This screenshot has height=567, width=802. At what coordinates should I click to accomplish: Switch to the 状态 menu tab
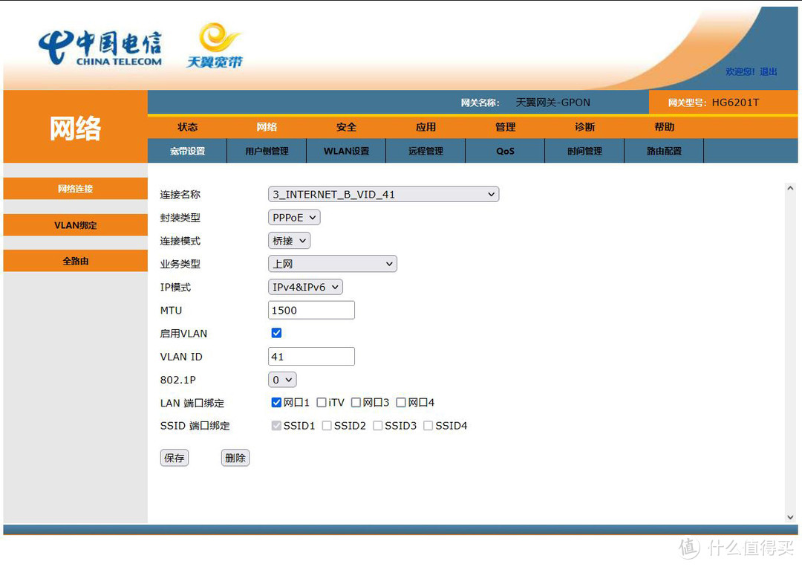coord(187,127)
